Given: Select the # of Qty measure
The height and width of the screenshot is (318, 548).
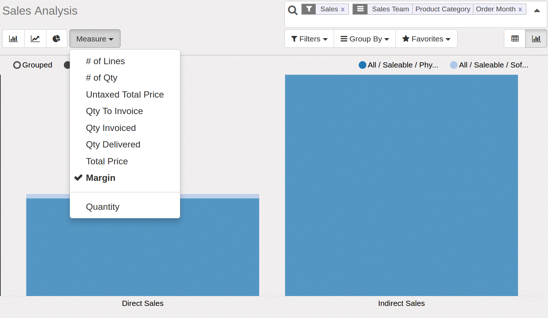Looking at the screenshot, I should tap(125, 78).
